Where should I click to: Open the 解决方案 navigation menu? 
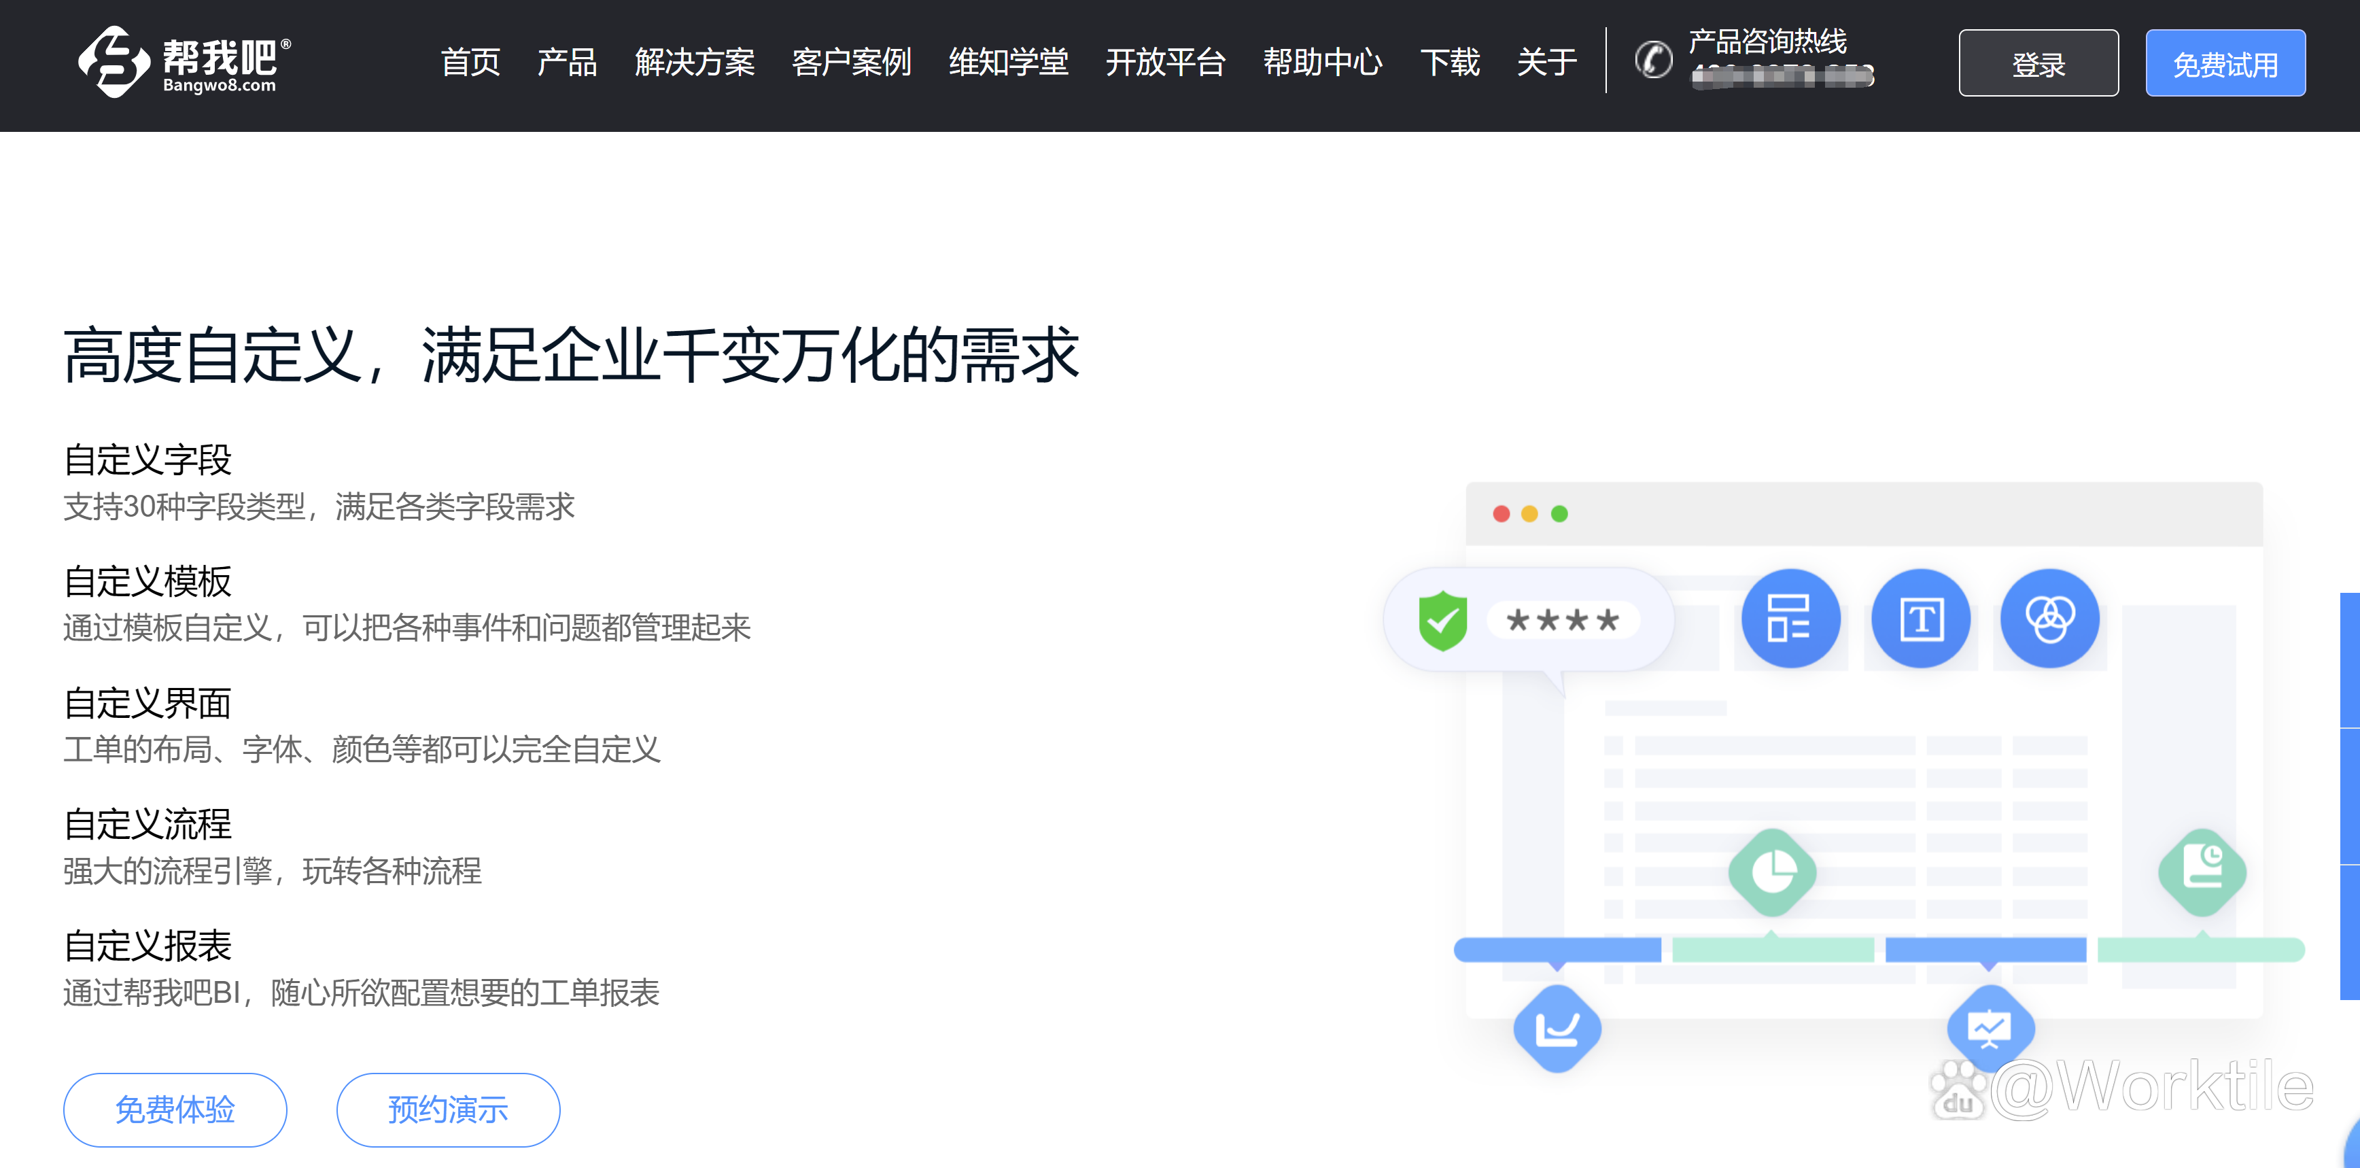pos(695,63)
